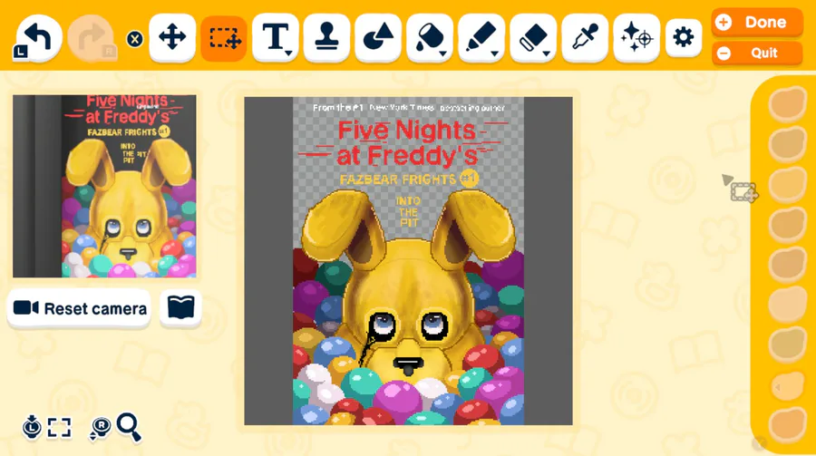The height and width of the screenshot is (456, 816).
Task: Activate the sparkle magic-select tool
Action: (x=636, y=37)
